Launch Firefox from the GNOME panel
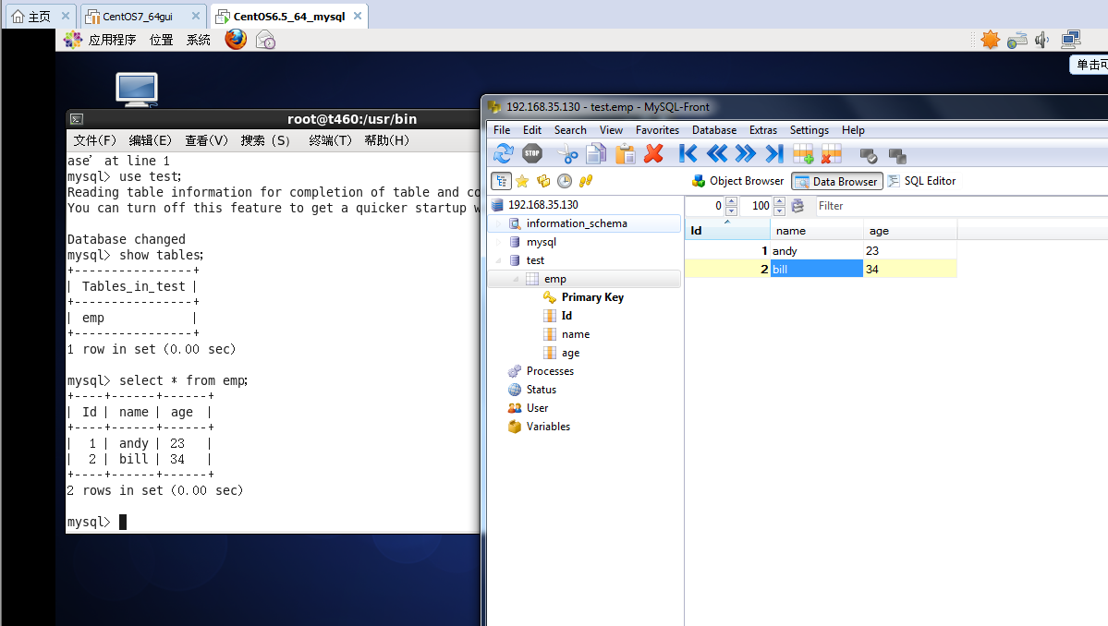1108x626 pixels. pyautogui.click(x=236, y=40)
